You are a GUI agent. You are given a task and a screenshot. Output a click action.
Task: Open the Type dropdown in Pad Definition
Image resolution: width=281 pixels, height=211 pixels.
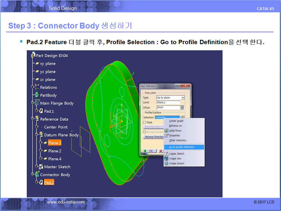(x=183, y=98)
